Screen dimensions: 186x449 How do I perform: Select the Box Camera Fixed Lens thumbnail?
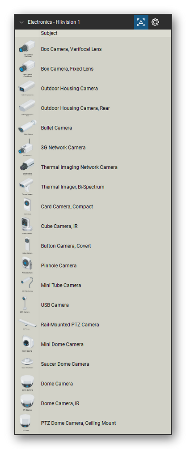click(27, 69)
